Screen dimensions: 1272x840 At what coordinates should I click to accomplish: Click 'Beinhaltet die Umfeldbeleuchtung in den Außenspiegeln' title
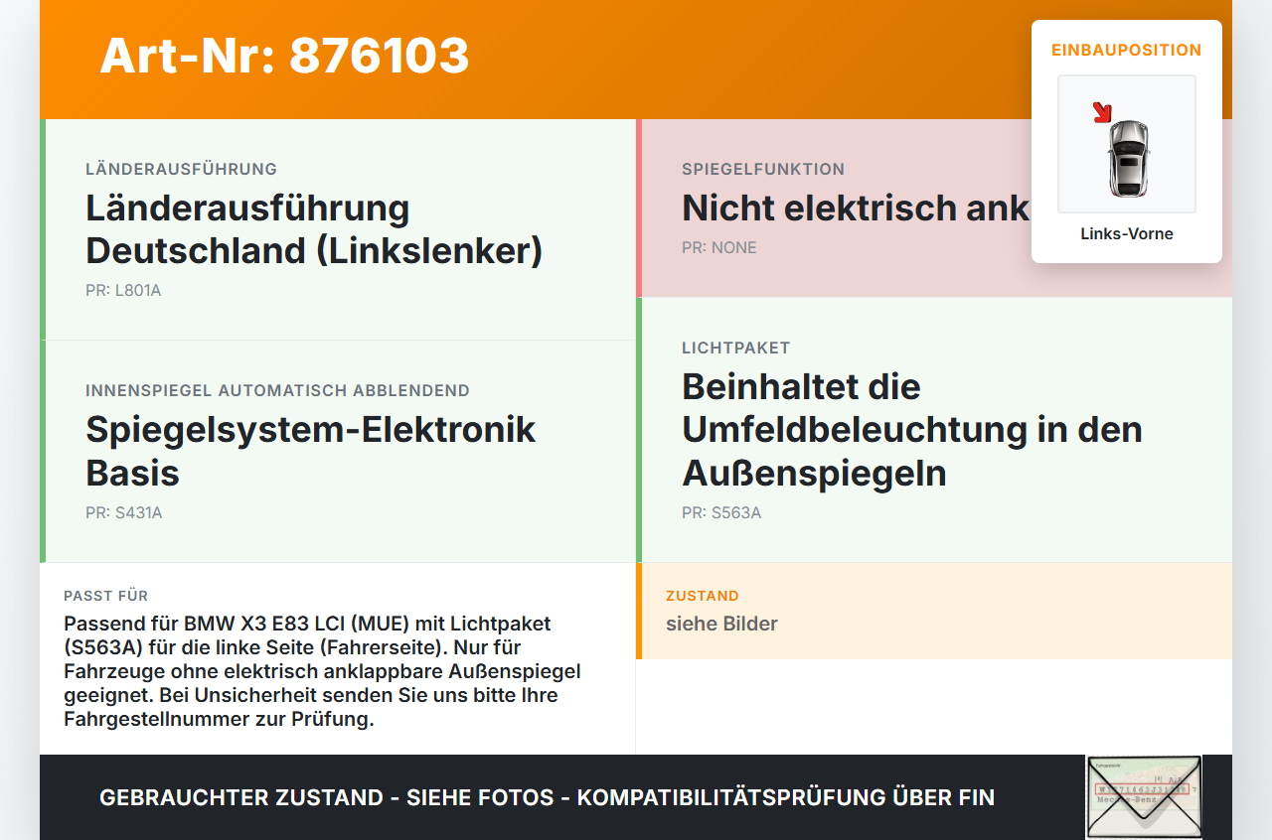(912, 430)
